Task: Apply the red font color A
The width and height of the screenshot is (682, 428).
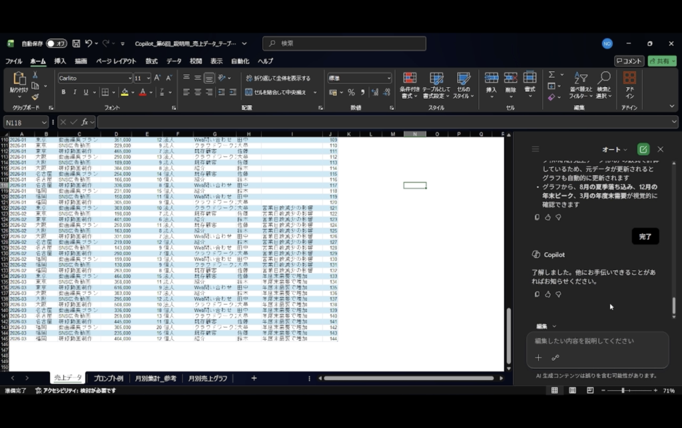Action: coord(143,92)
